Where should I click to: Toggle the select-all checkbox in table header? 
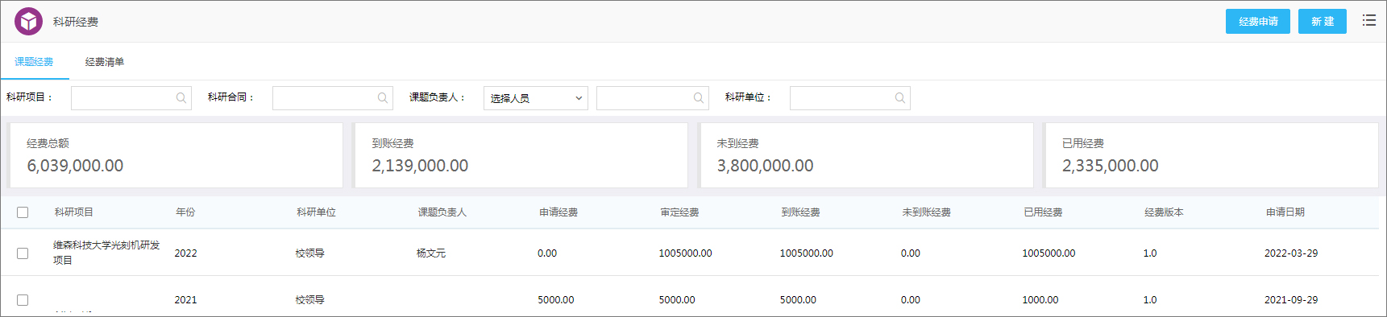pyautogui.click(x=23, y=212)
